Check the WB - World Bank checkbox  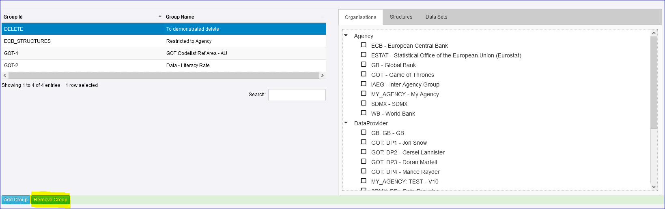point(364,113)
